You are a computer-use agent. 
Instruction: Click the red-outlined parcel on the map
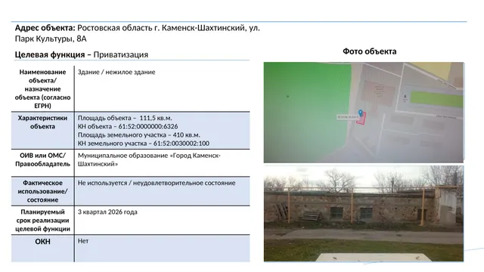pyautogui.click(x=361, y=119)
